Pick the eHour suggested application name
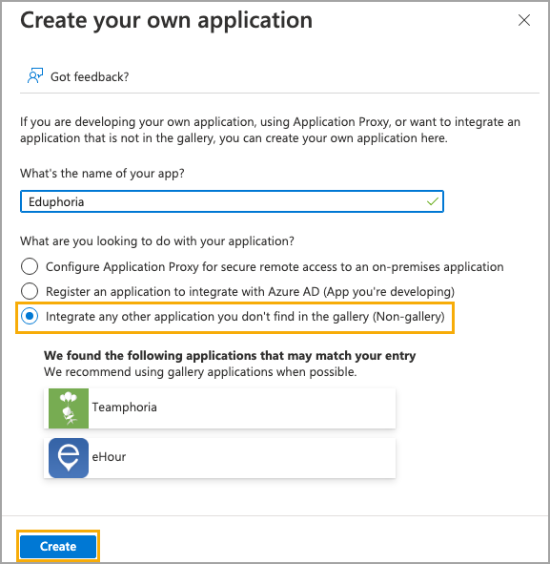 (x=109, y=457)
